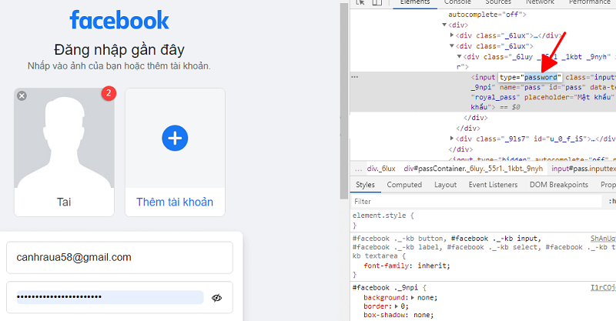
Task: Open the Styles pane tab
Action: tap(365, 185)
